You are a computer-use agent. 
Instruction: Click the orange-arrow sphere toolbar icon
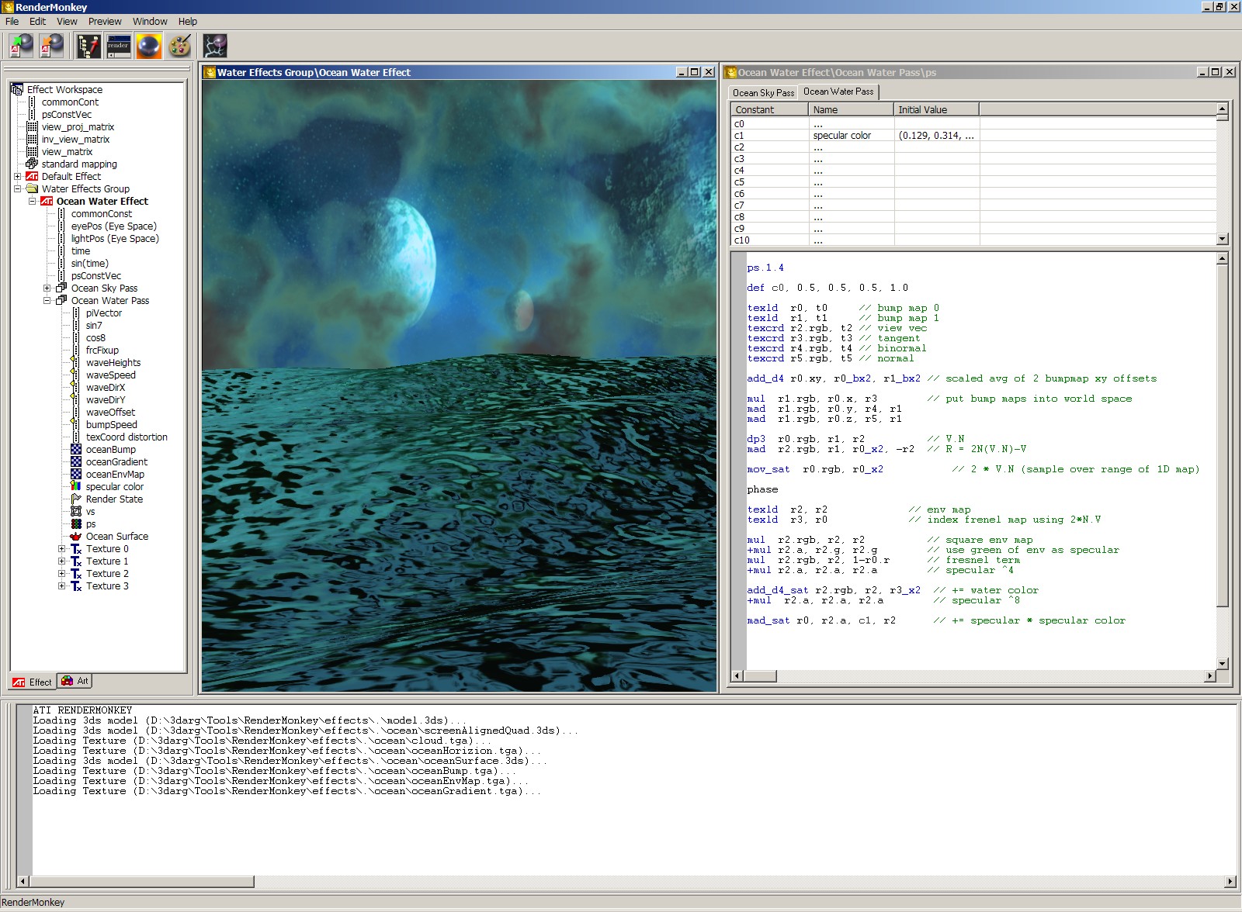pos(52,46)
